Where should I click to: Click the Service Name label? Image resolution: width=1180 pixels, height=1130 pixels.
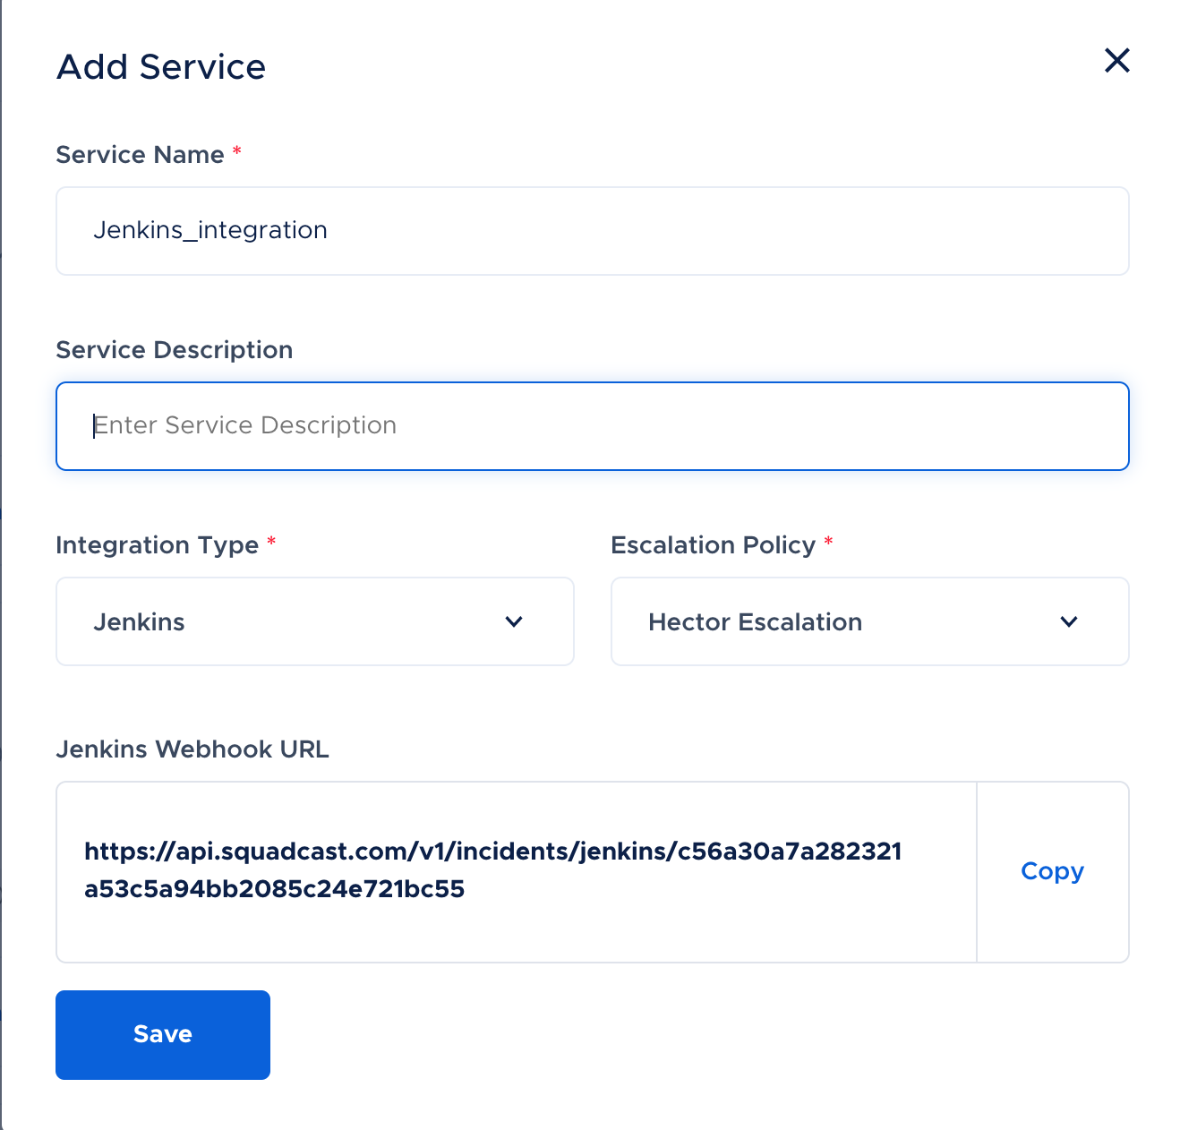(x=140, y=154)
